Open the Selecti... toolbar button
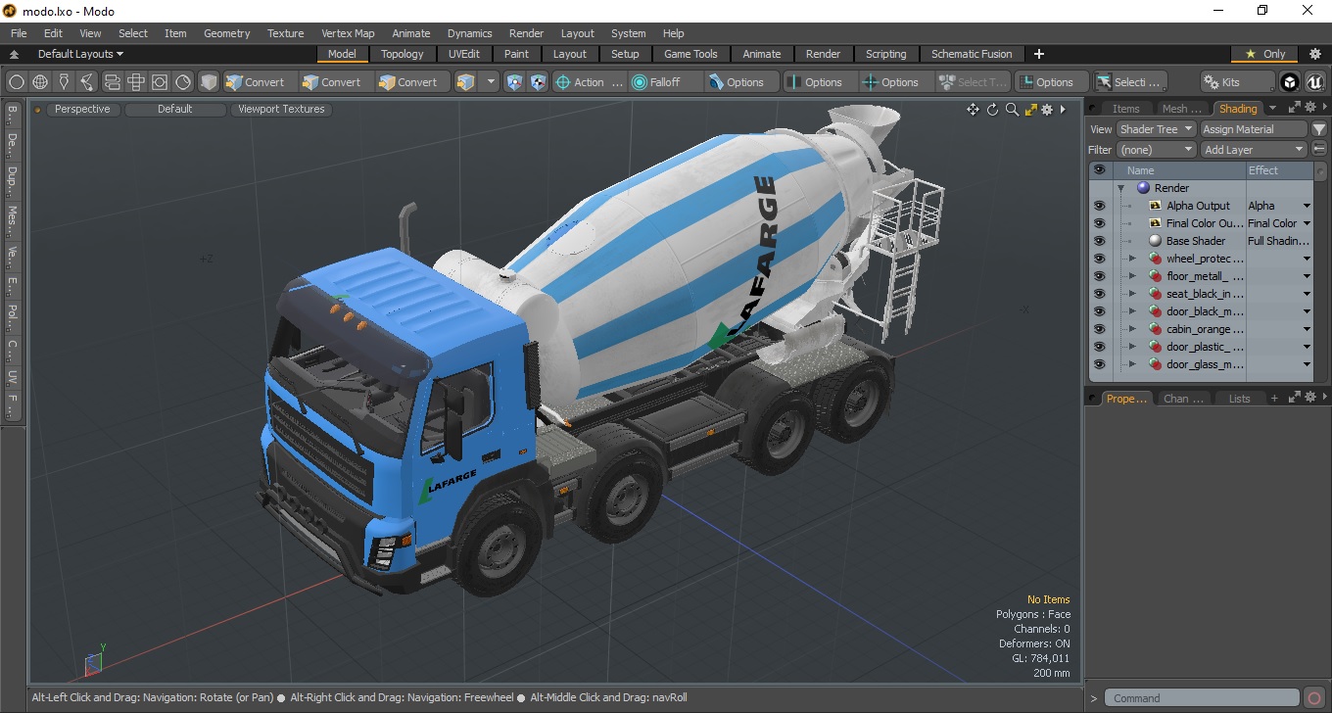Screen dimensions: 1332x713 coord(1131,82)
